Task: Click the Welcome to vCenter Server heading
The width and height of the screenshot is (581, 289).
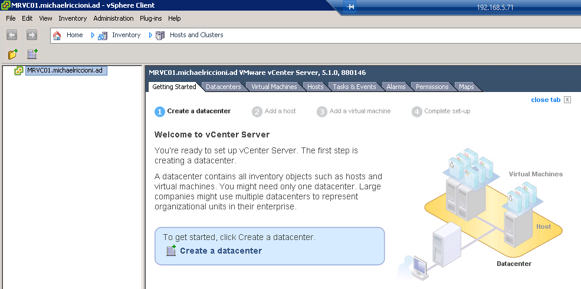Action: 212,134
